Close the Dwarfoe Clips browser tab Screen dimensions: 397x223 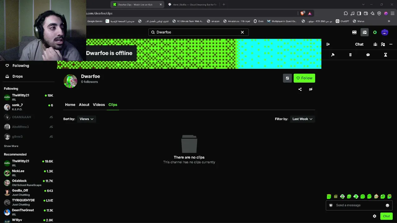pyautogui.click(x=161, y=5)
